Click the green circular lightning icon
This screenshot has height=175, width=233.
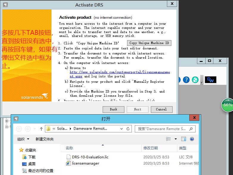click(x=195, y=80)
